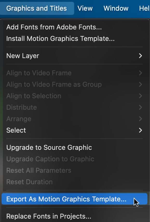
Task: Open the View menu in menu bar
Action: coord(85,8)
